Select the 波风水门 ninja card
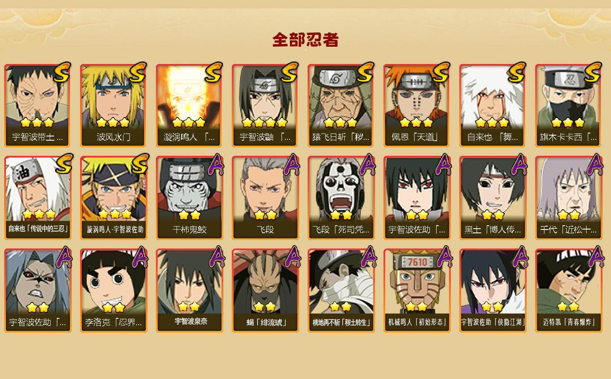Screen dimensions: 611x379 pyautogui.click(x=113, y=106)
